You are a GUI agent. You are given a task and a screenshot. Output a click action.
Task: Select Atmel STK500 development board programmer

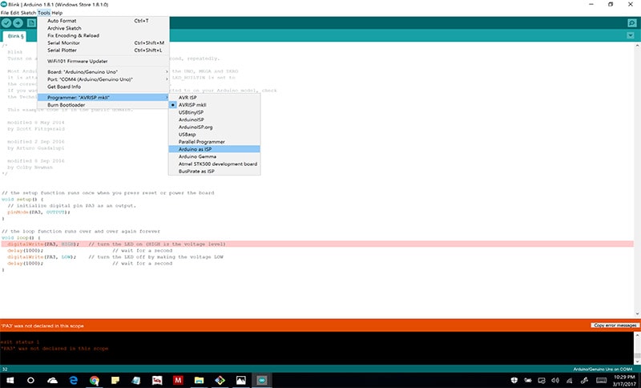(x=214, y=164)
